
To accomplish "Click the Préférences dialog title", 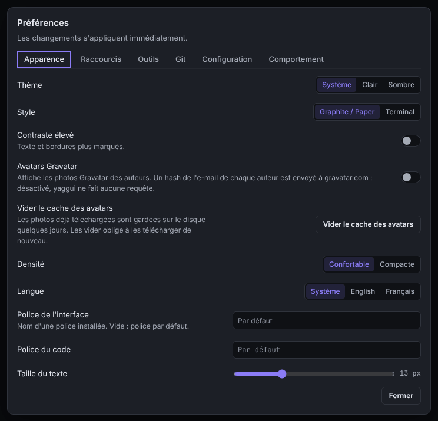I will coord(43,23).
